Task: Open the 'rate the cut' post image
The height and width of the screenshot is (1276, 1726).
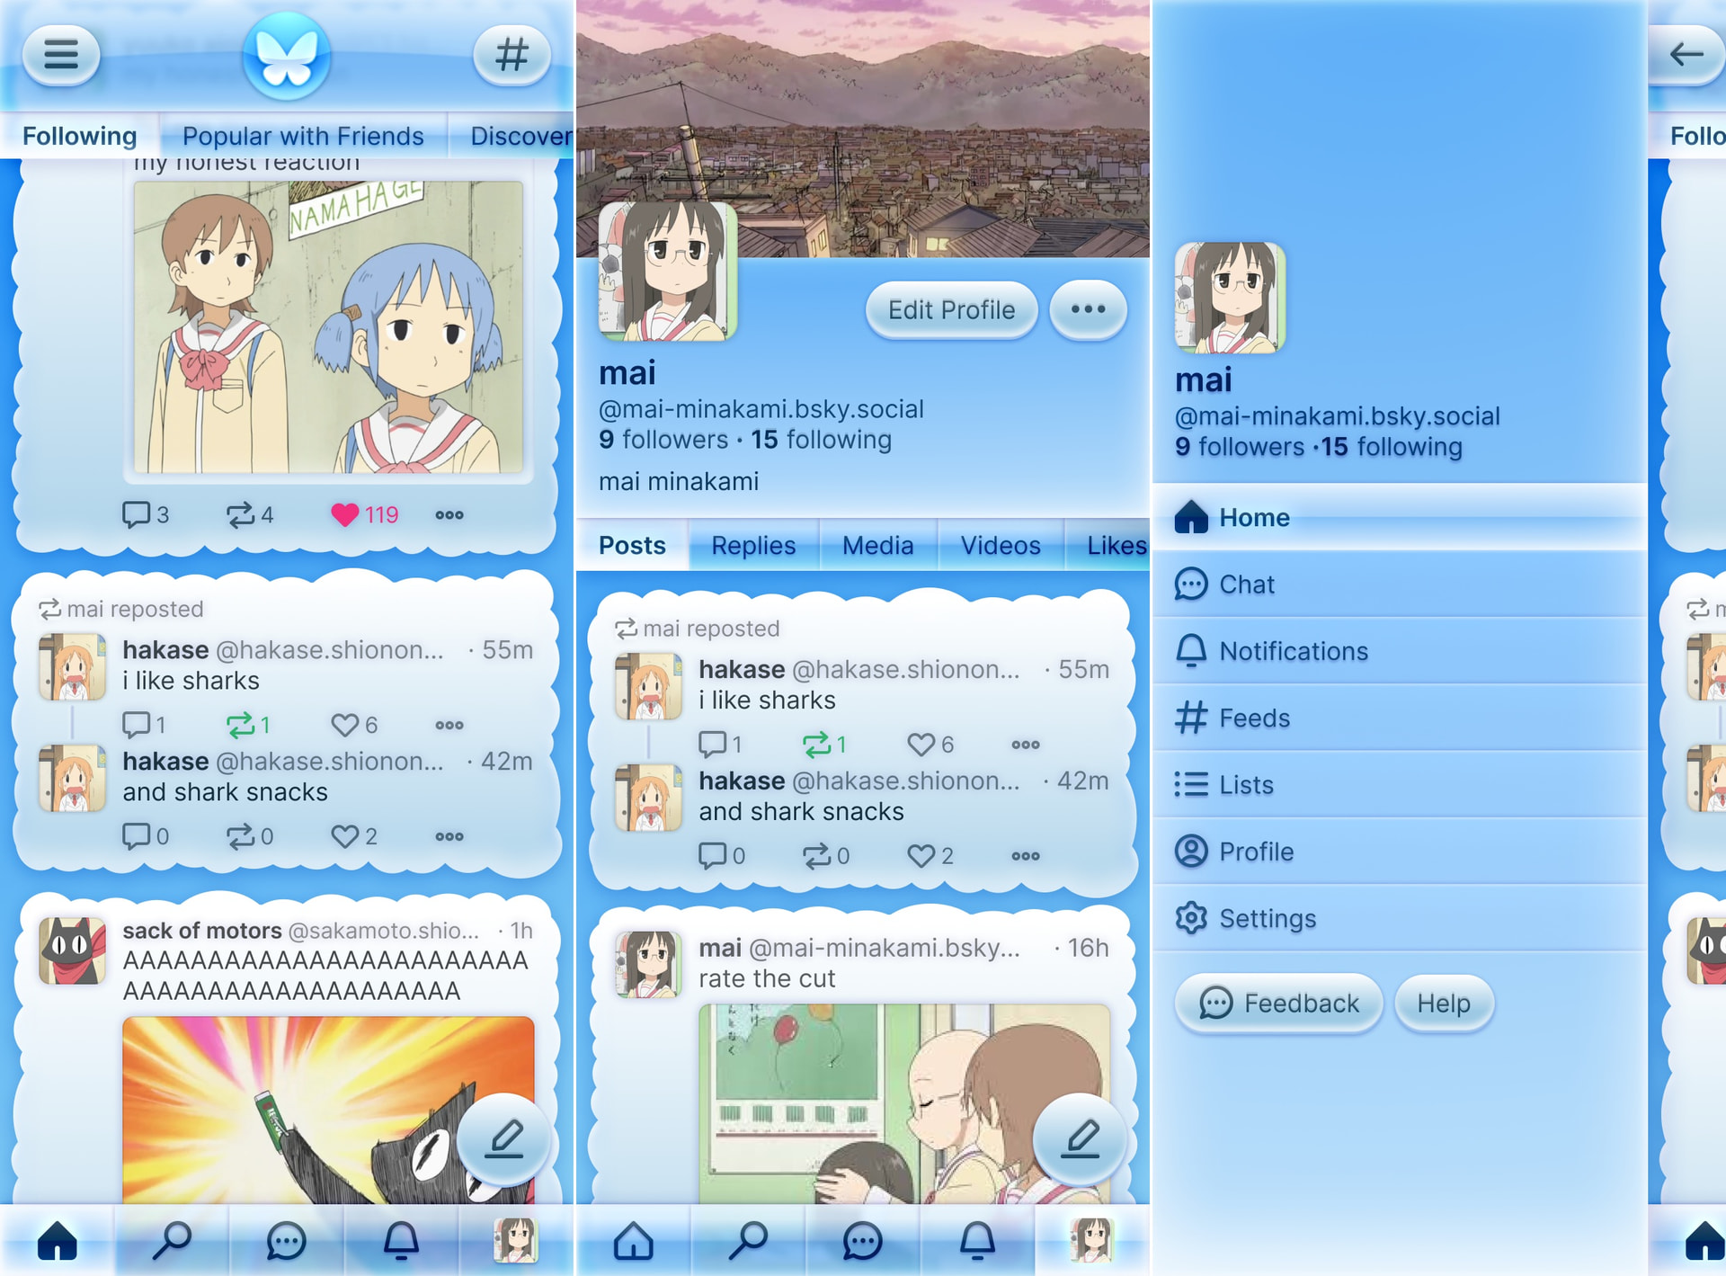Action: [x=904, y=1103]
